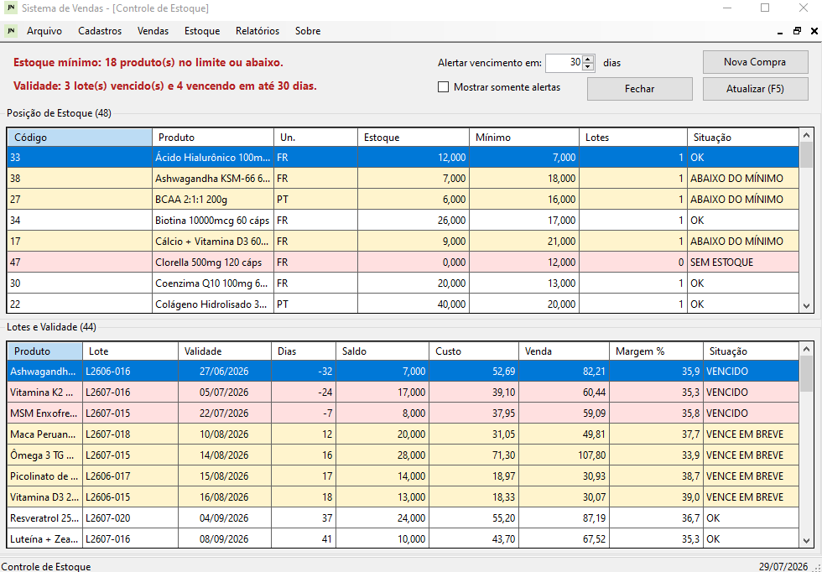Decrease the expiry alert days stepper
822x572 pixels.
click(588, 67)
